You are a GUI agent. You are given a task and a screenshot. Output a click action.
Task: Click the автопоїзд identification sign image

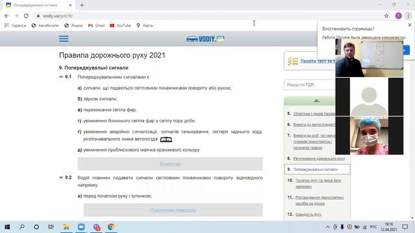point(166,139)
